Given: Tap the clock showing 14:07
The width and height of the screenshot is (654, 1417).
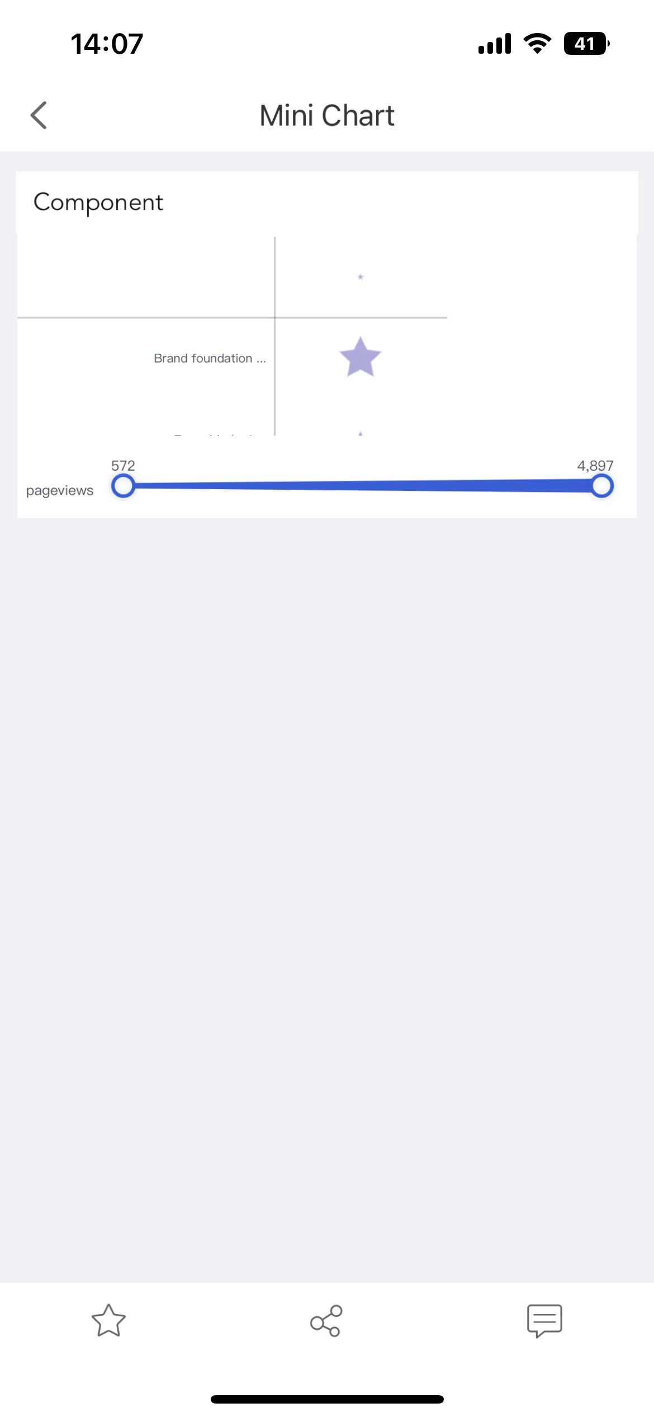Looking at the screenshot, I should click(x=106, y=44).
